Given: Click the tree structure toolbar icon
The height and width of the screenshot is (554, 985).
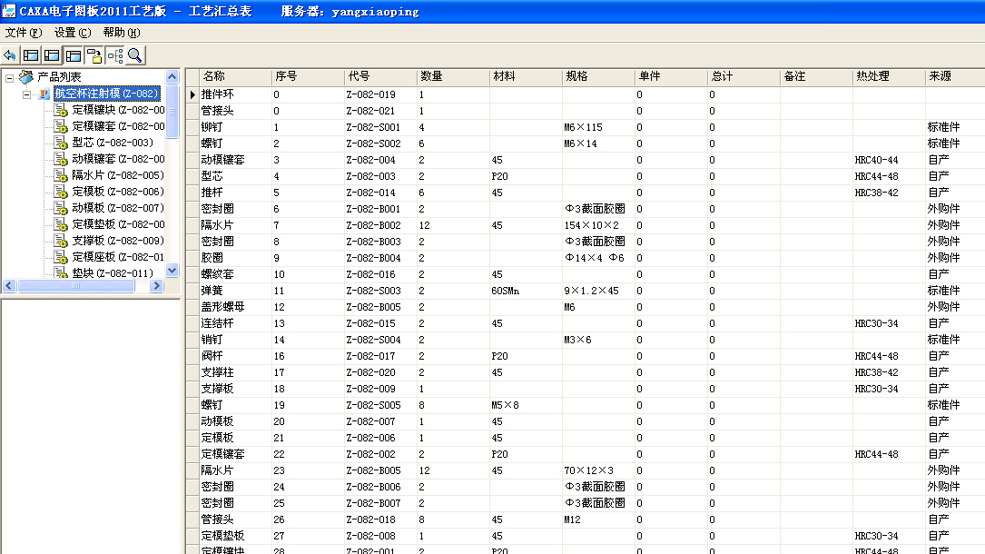Looking at the screenshot, I should tap(114, 55).
